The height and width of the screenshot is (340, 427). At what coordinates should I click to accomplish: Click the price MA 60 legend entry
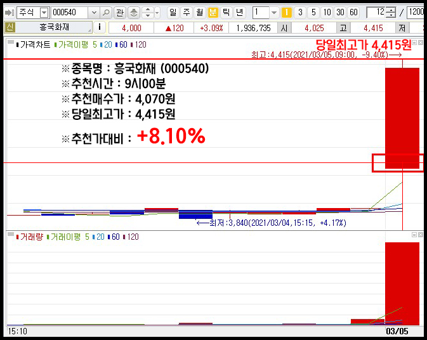121,44
